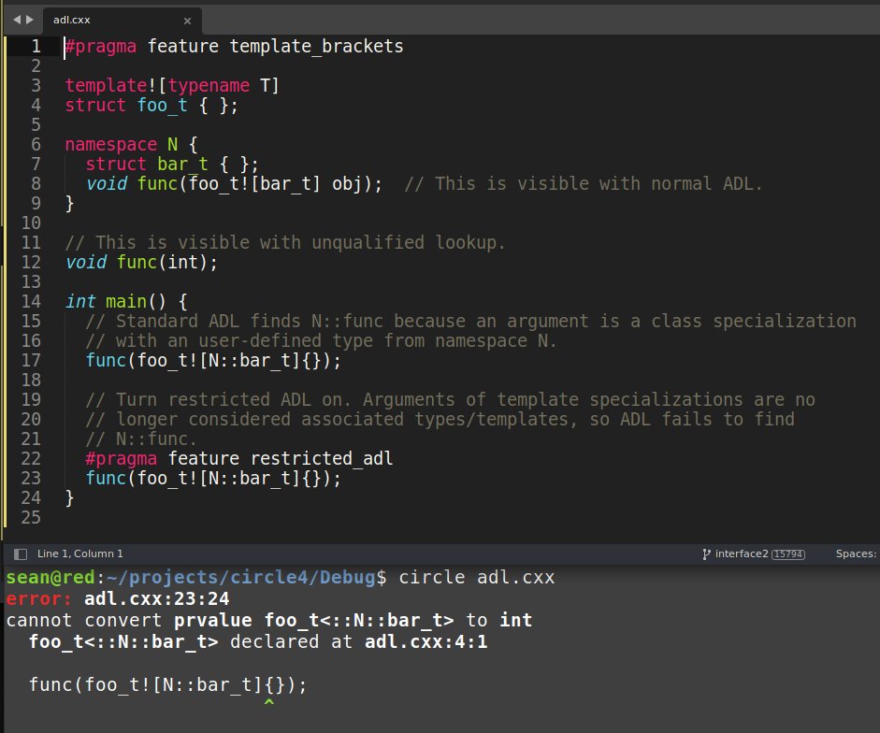Click line number 23 in the gutter
The width and height of the screenshot is (880, 733).
pos(30,478)
